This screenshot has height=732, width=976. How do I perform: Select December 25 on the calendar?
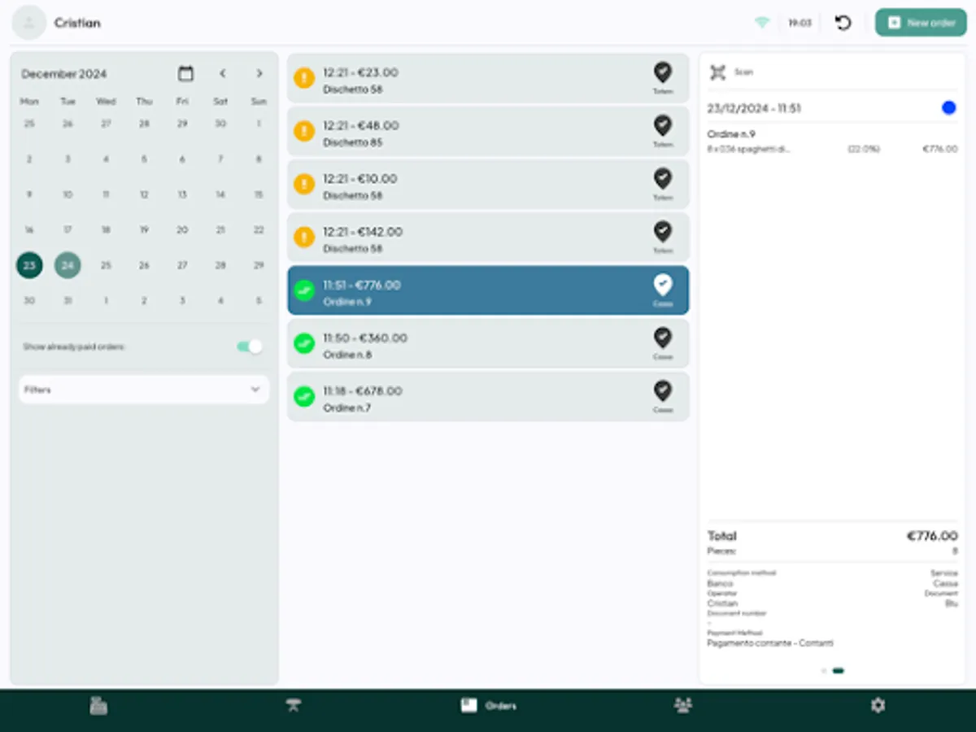point(106,265)
